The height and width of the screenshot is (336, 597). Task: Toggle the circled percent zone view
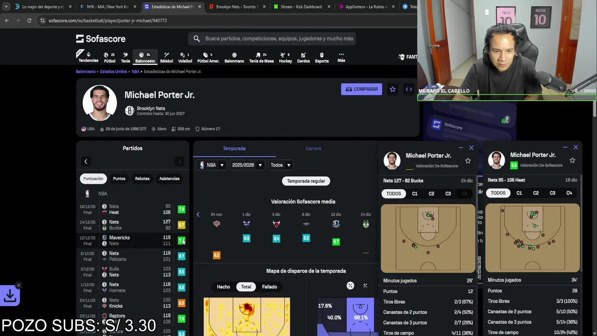pyautogui.click(x=350, y=286)
